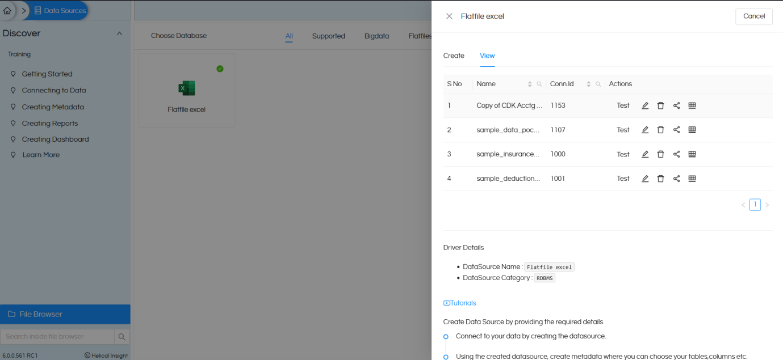Edit the sample_deduction connection
The image size is (783, 360).
point(645,179)
